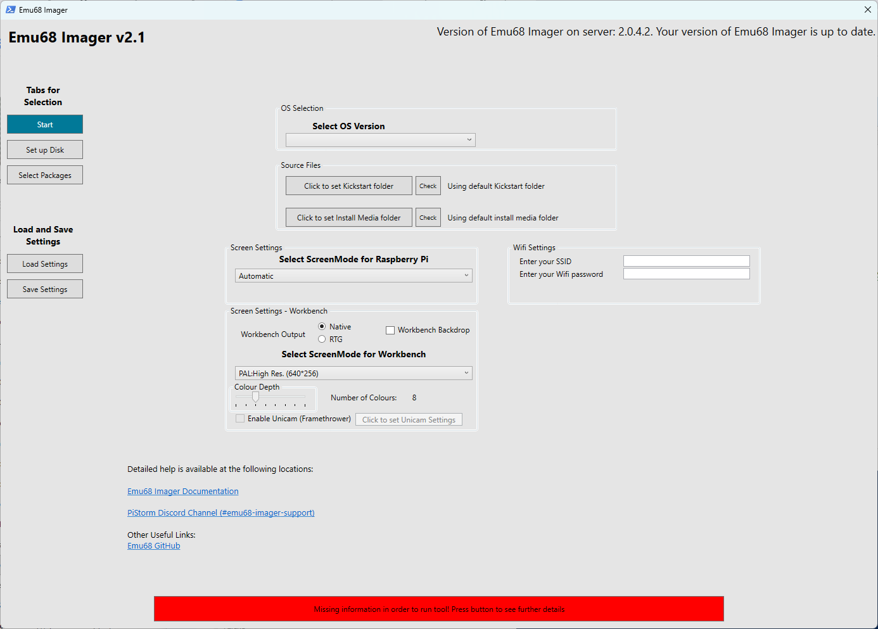Image resolution: width=878 pixels, height=629 pixels.
Task: Select the RTG workbench output option
Action: coord(322,339)
